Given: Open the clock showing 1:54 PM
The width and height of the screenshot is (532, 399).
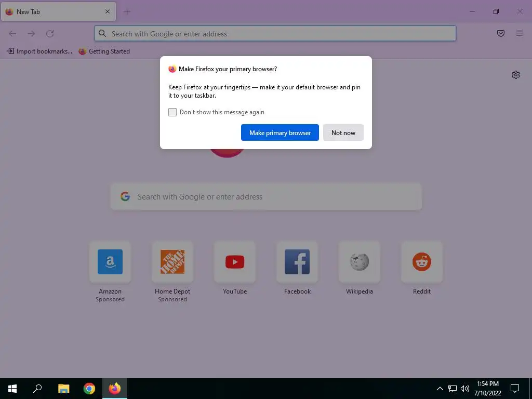Looking at the screenshot, I should [x=488, y=389].
